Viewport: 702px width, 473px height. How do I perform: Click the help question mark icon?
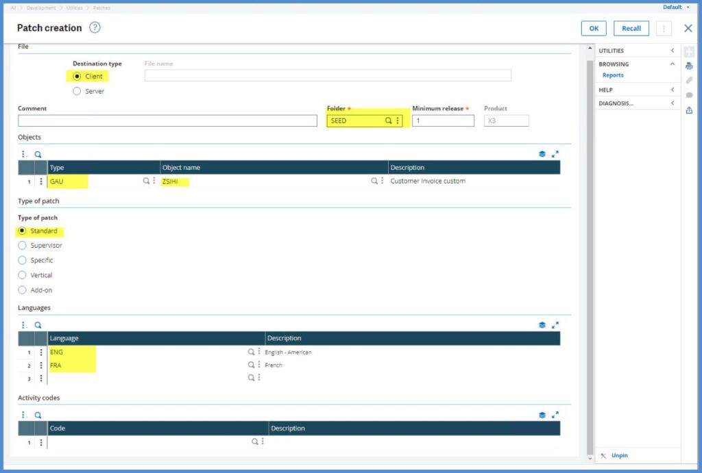95,28
